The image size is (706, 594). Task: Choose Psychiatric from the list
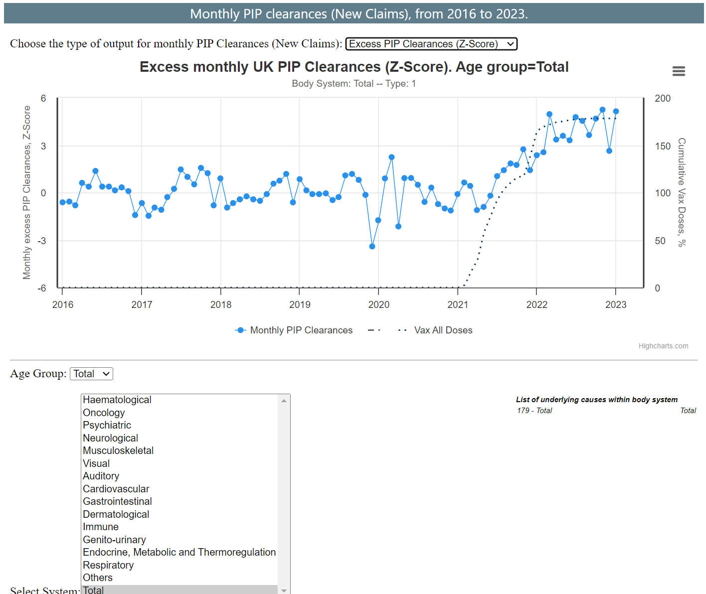pos(107,425)
